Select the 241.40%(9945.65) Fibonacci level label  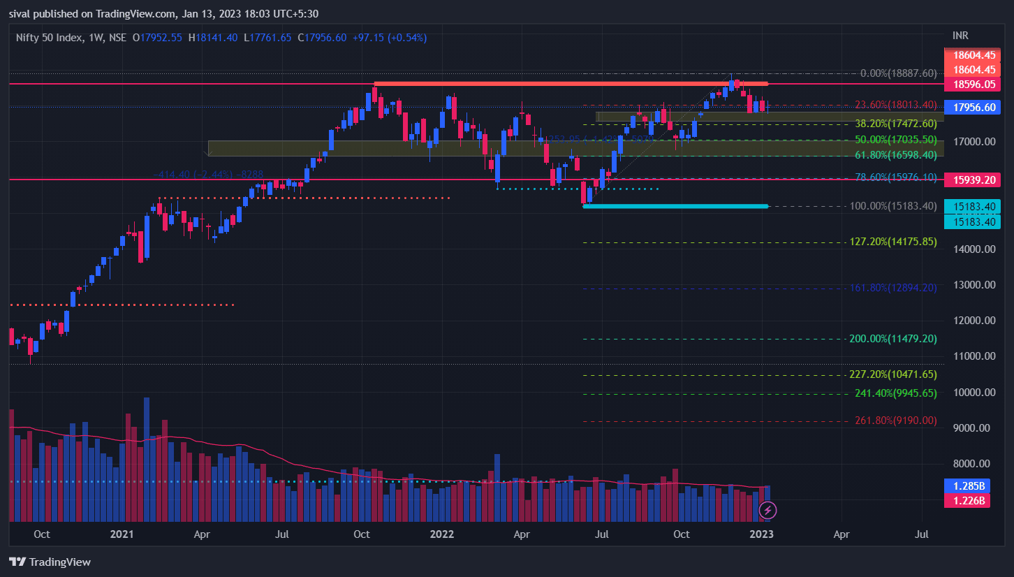click(896, 393)
